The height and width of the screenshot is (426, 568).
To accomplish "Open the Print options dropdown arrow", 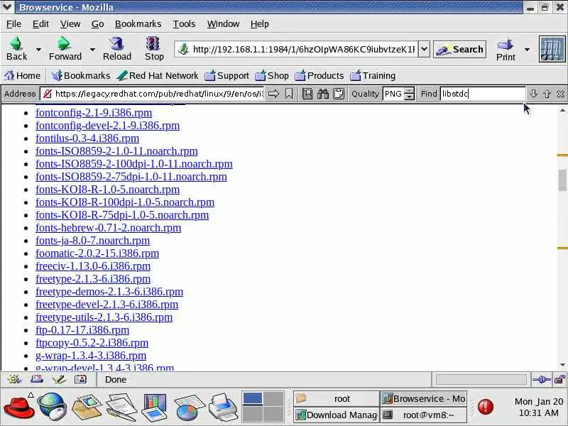I will (527, 49).
